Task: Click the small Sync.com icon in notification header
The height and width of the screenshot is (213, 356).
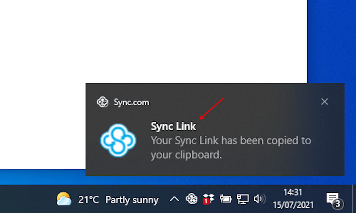Action: [103, 102]
